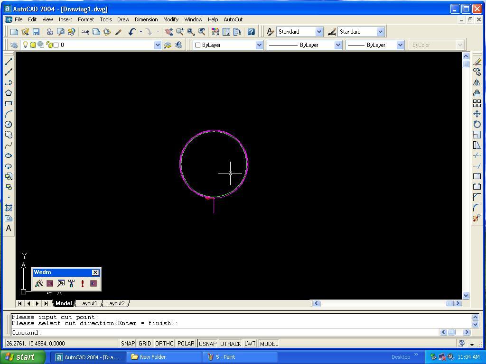Toggle ORTHO mode in status bar
The image size is (486, 364).
pos(164,344)
